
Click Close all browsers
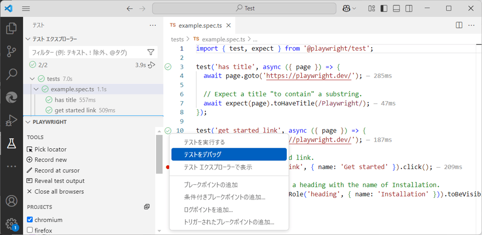(55, 191)
